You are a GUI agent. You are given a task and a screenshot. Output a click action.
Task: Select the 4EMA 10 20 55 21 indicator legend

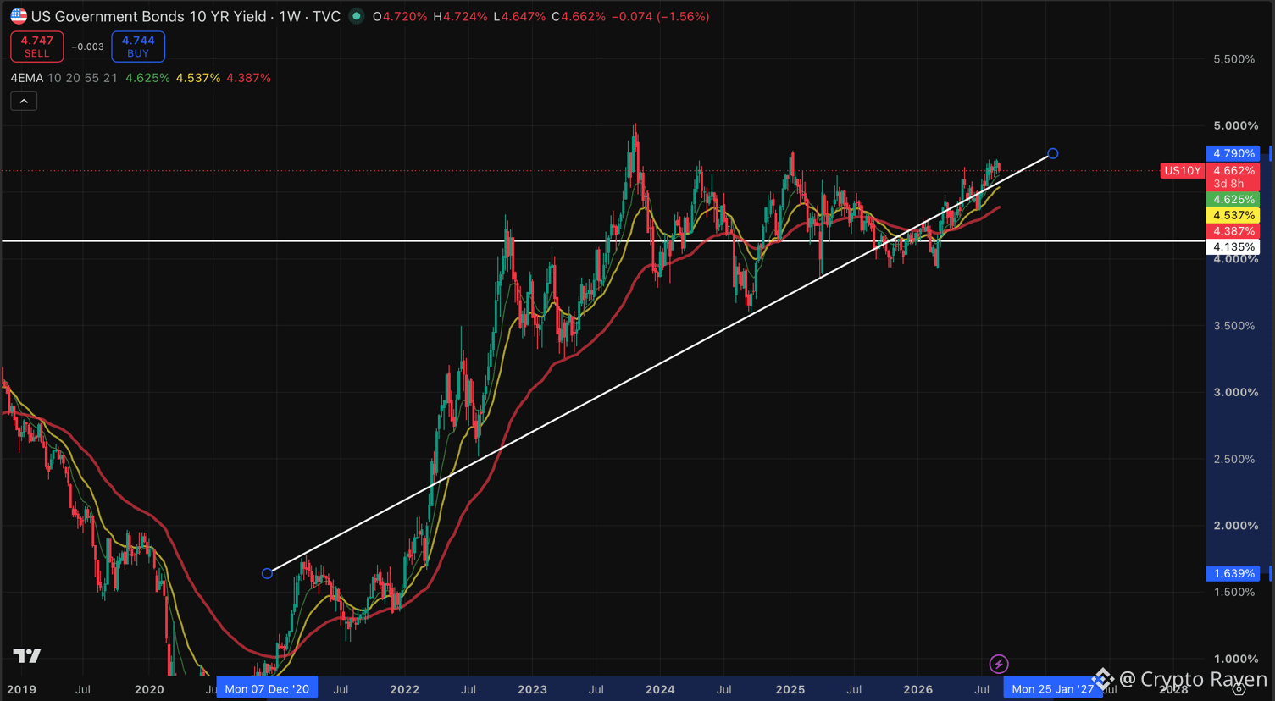click(x=64, y=78)
